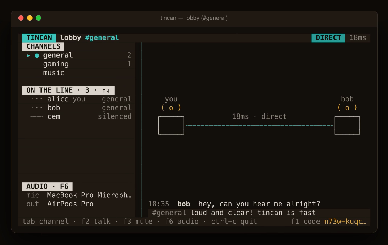Click the count 1 next to gaming
Viewport: 388px width, 245px height.
[129, 64]
